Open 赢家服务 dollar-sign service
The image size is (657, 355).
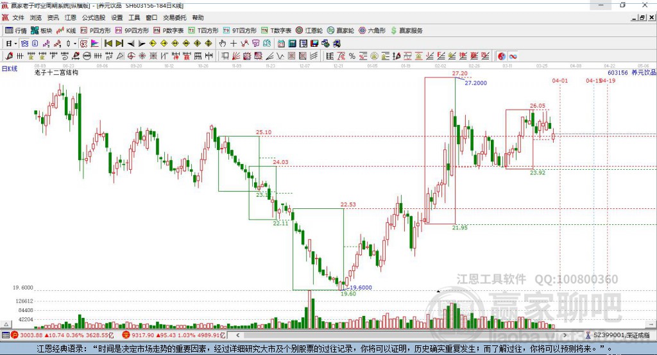click(406, 31)
